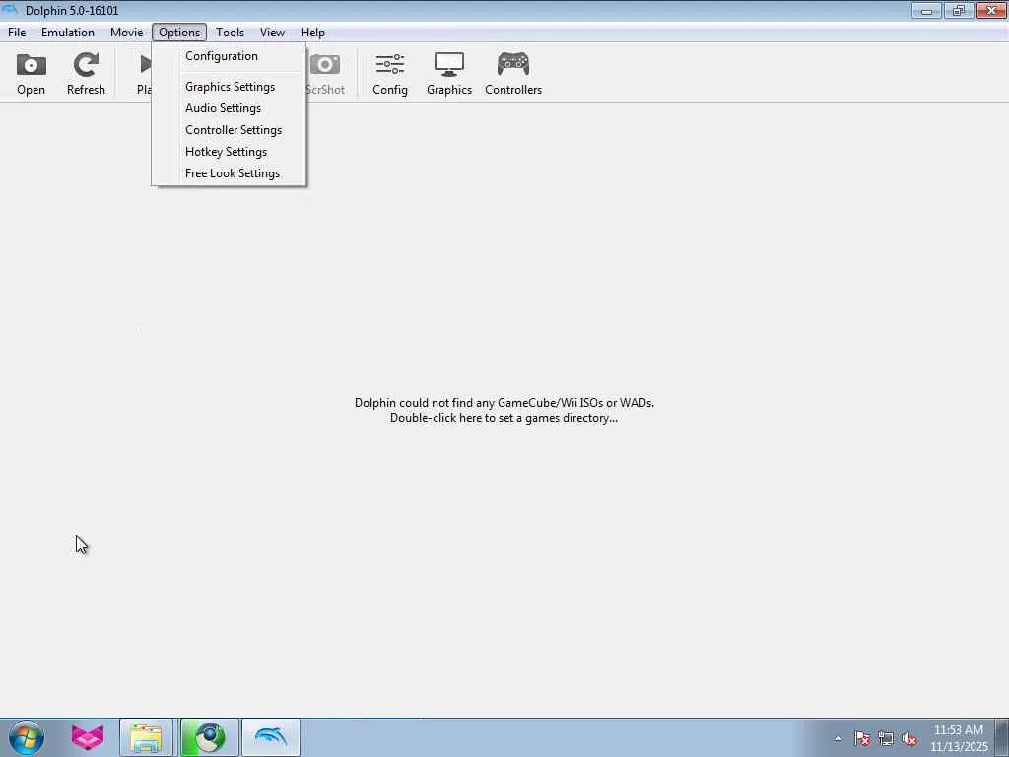Screen dimensions: 1009x757
Task: Open the File menu
Action: 17,33
